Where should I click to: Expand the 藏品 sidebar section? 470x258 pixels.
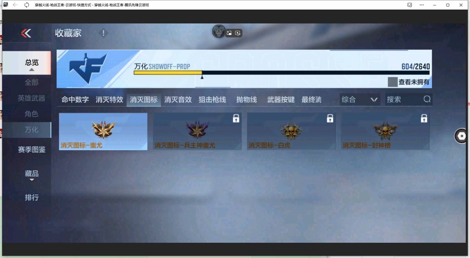click(32, 175)
